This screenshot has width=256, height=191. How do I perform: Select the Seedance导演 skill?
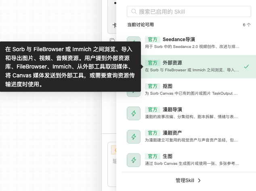click(x=189, y=43)
